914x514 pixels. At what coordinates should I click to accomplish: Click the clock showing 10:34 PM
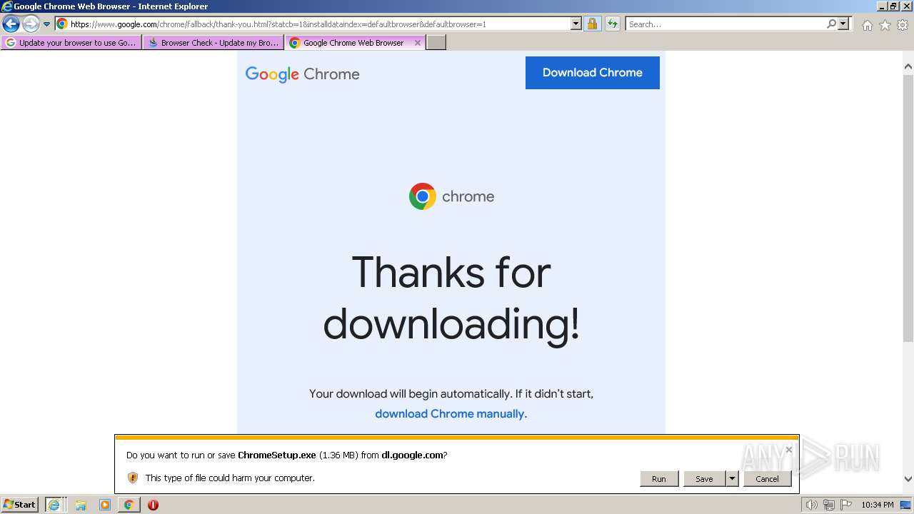(x=877, y=505)
